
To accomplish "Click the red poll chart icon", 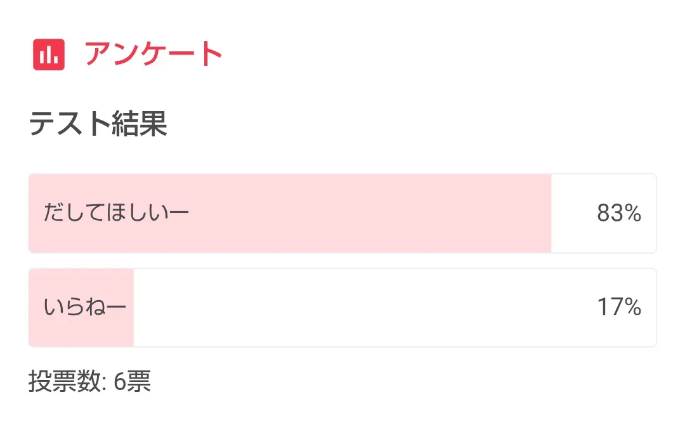I will [49, 55].
